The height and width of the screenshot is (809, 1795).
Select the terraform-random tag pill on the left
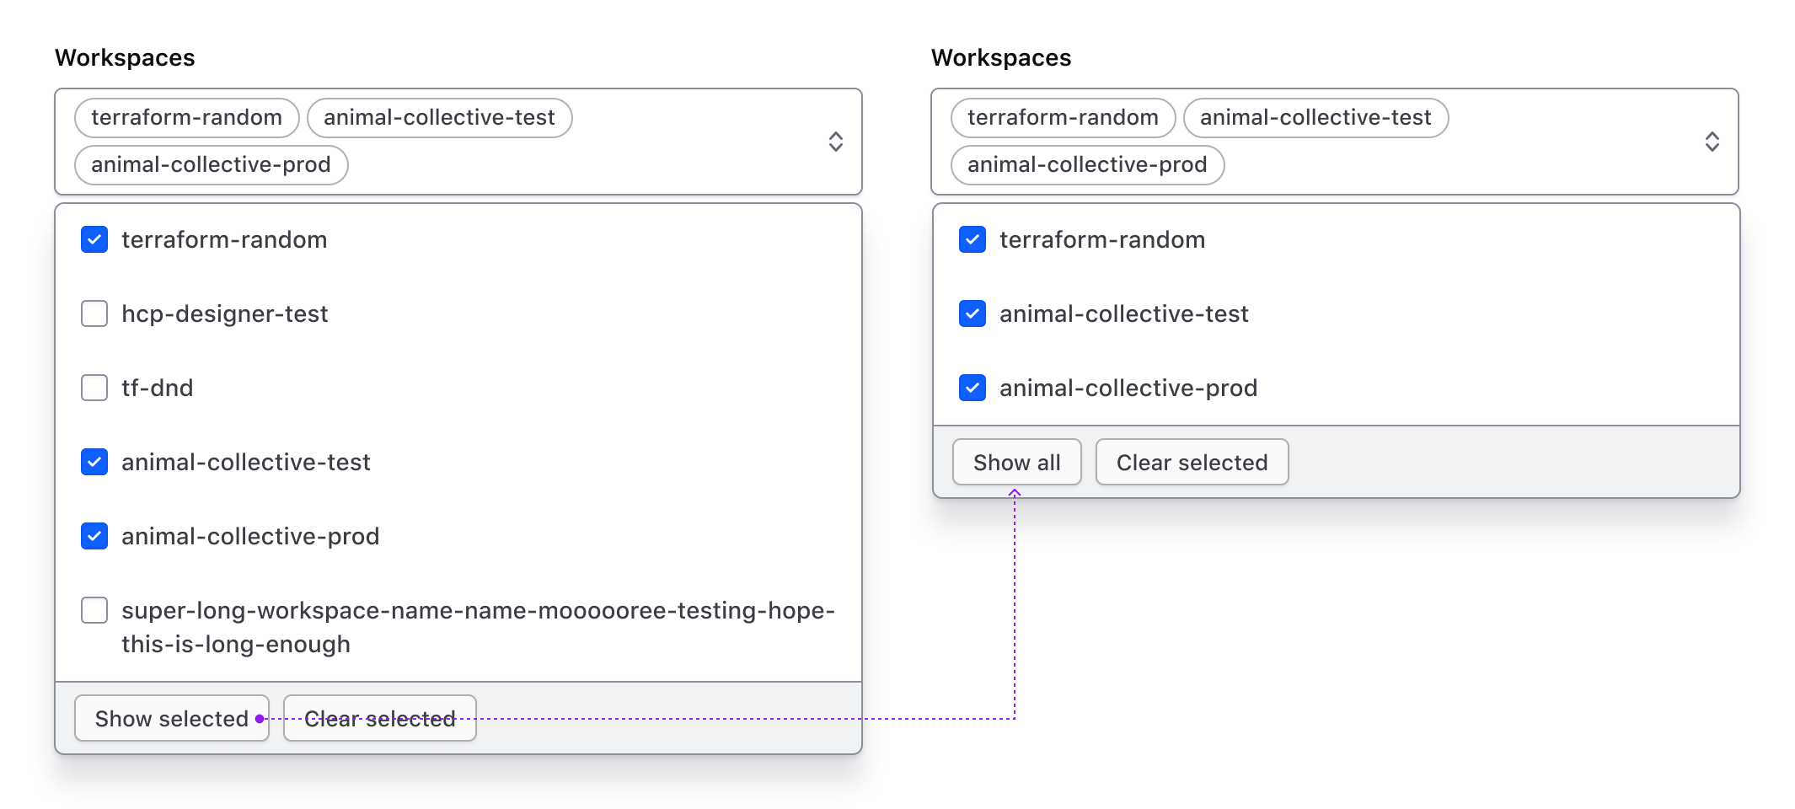[x=185, y=117]
